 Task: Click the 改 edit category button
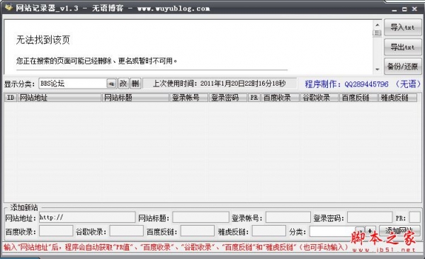pyautogui.click(x=123, y=84)
